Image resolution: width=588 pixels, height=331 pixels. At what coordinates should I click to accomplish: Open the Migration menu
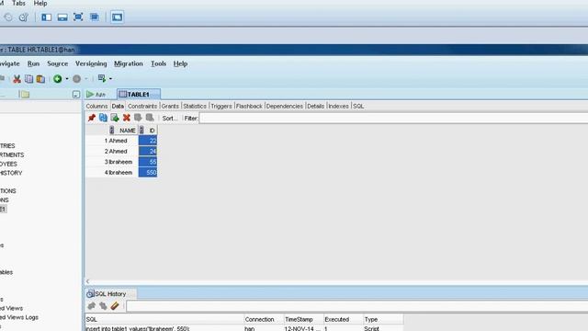[129, 63]
